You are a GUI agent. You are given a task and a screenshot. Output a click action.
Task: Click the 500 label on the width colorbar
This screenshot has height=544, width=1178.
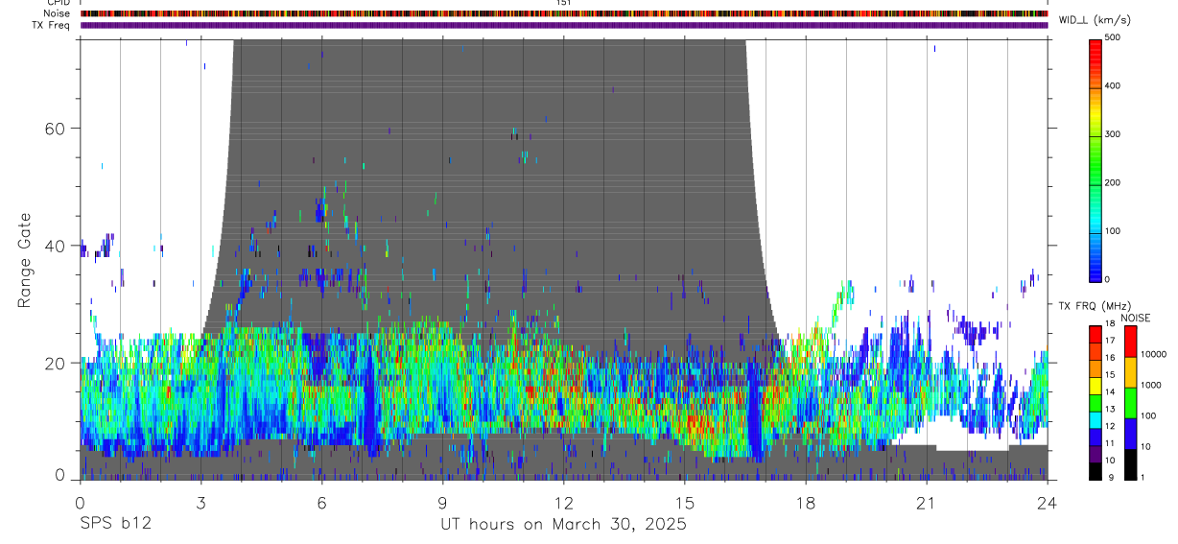coord(1114,37)
